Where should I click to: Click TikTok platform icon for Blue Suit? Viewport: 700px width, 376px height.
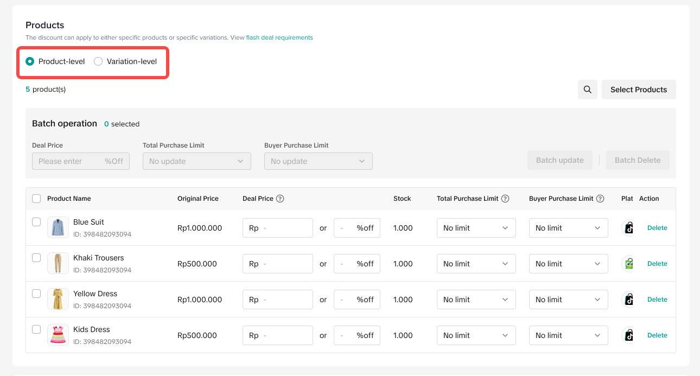pos(628,228)
